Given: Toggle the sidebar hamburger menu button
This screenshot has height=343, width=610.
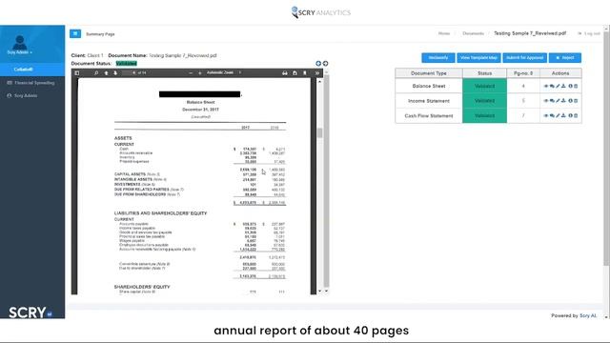Looking at the screenshot, I should coord(75,34).
